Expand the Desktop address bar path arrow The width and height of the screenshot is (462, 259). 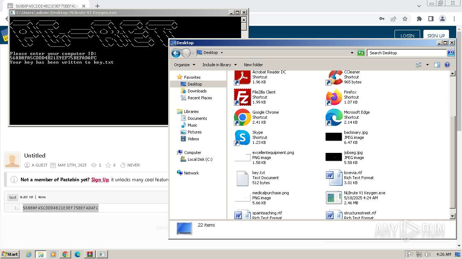[x=222, y=53]
